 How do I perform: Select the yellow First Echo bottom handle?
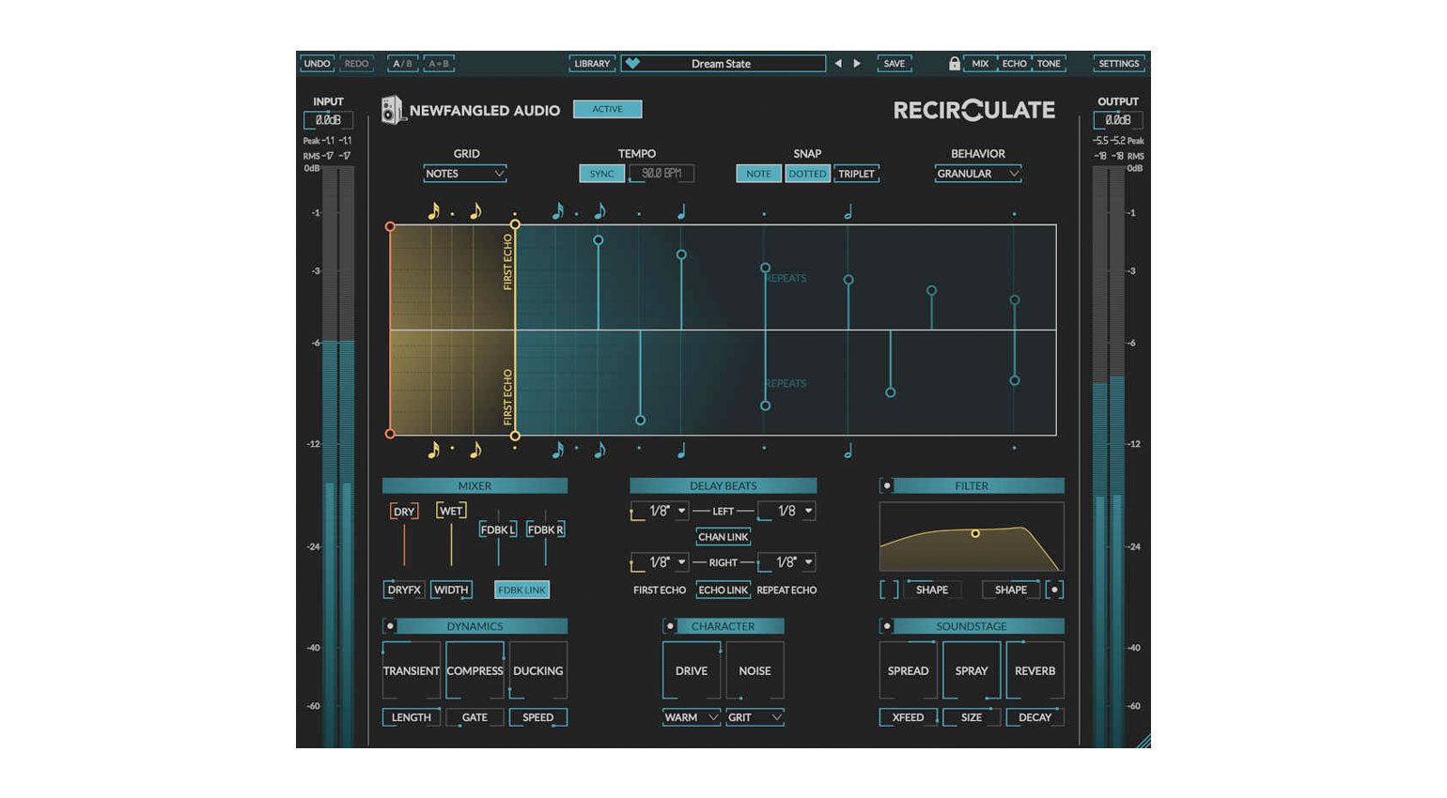click(x=515, y=435)
